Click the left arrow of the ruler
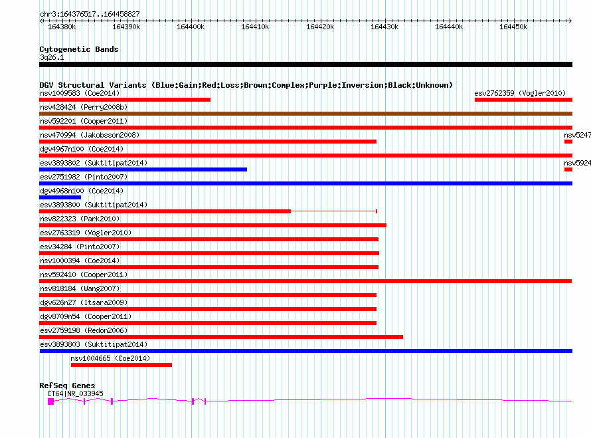 tap(41, 21)
